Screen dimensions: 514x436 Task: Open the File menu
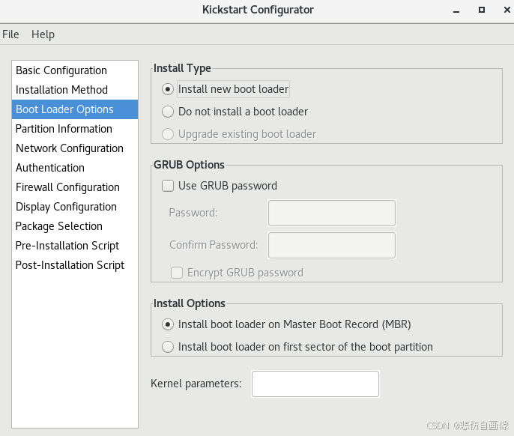10,34
